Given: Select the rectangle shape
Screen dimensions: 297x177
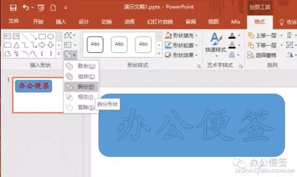Looking at the screenshot, I should 42,36.
